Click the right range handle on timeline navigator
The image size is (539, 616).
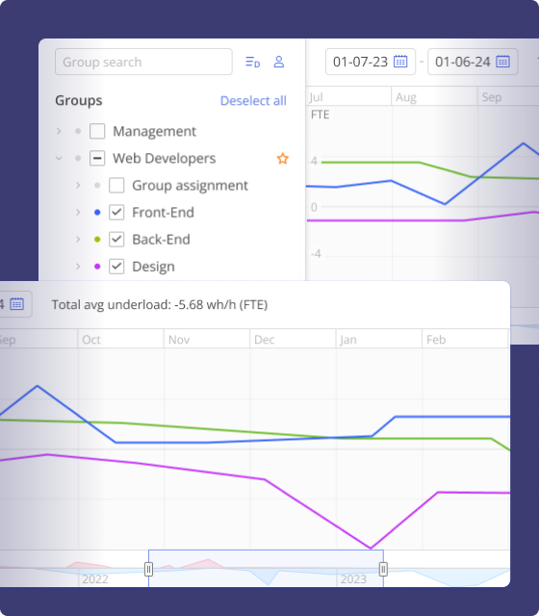pos(383,569)
